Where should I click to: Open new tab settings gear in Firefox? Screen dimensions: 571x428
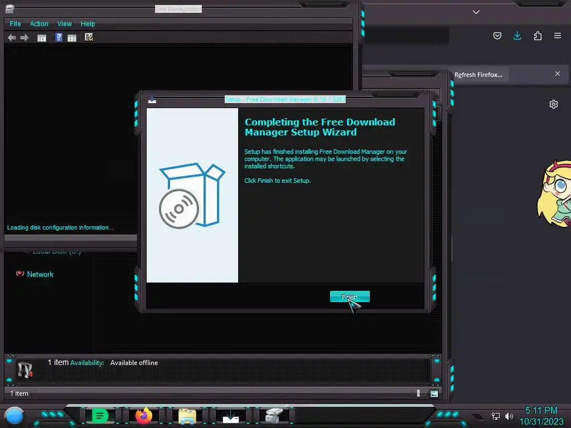click(x=554, y=104)
